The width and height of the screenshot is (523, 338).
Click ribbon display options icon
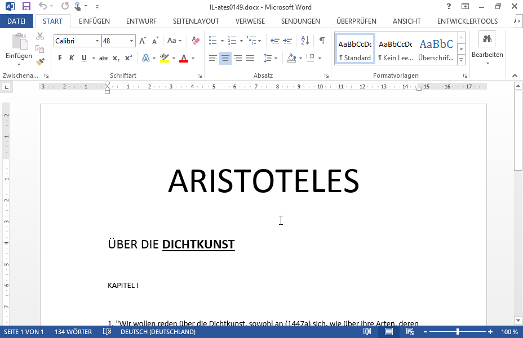point(465,6)
